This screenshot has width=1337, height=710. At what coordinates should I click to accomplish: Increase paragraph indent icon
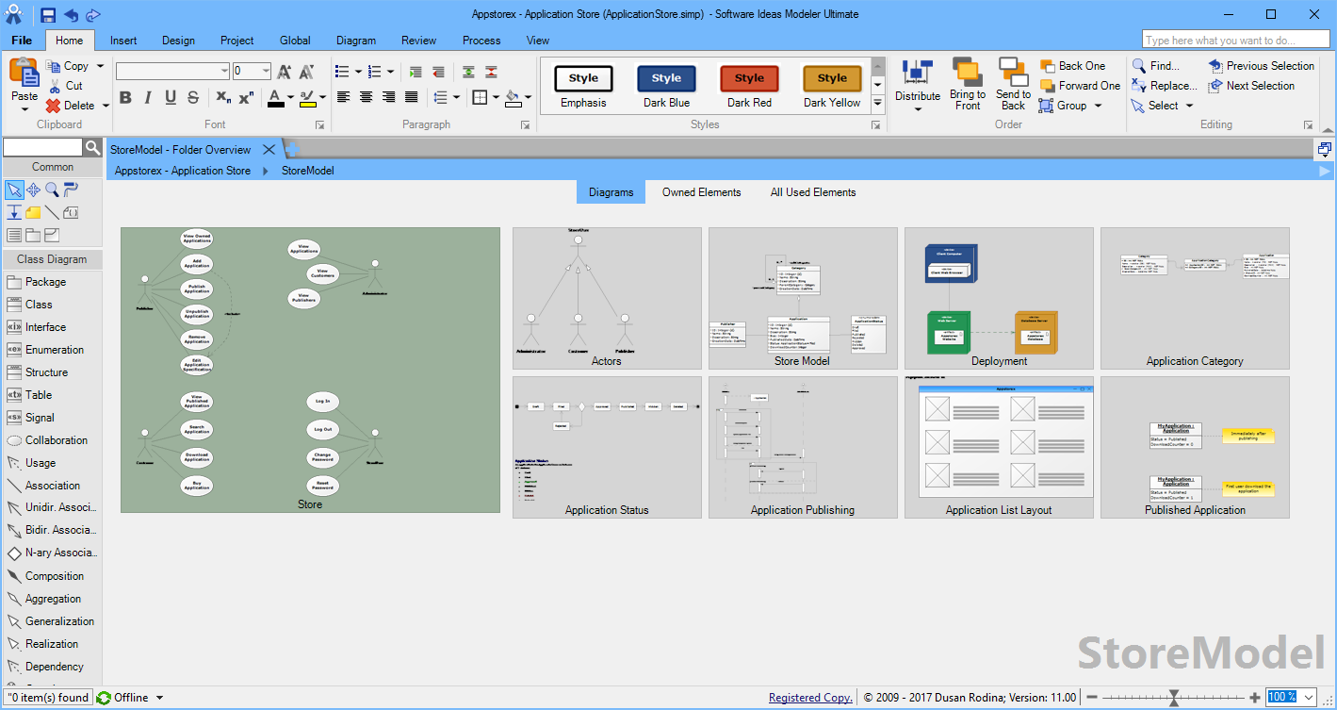(416, 72)
